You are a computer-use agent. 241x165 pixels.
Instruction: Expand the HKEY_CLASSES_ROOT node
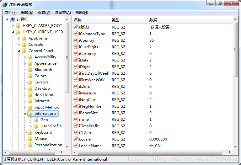click(13, 26)
